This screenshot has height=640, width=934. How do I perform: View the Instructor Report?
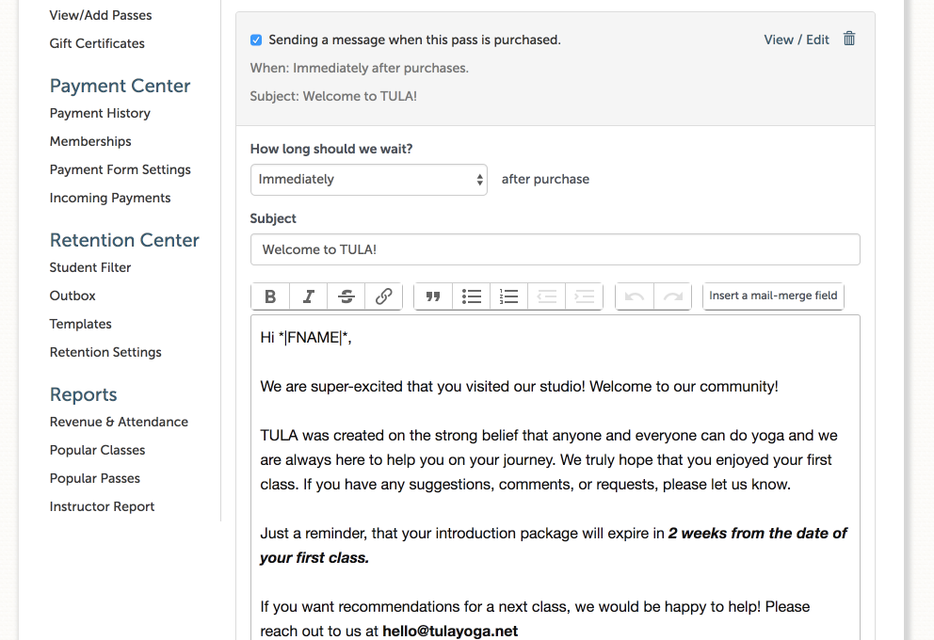pos(102,506)
